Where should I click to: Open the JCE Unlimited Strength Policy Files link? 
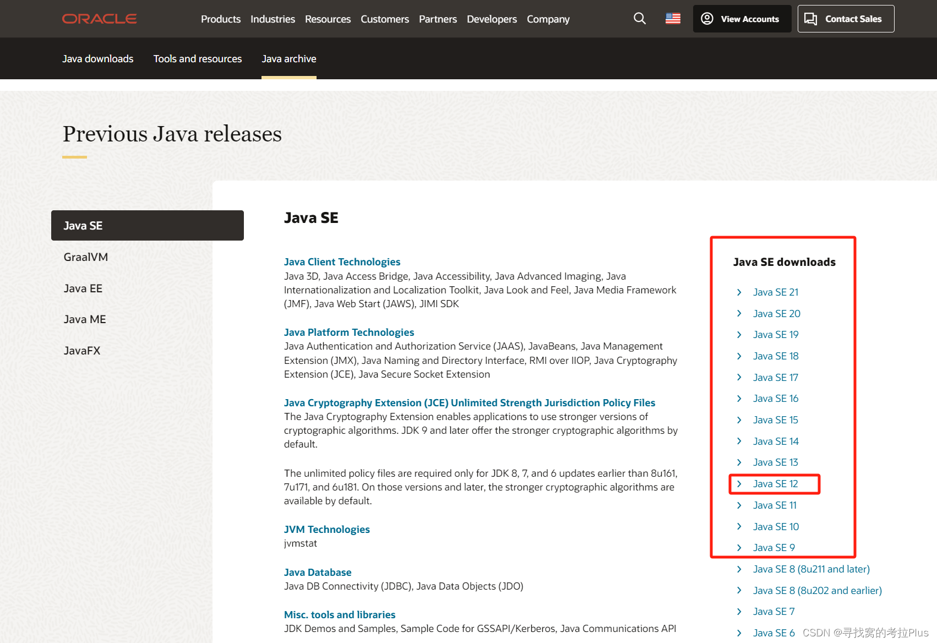click(x=470, y=403)
